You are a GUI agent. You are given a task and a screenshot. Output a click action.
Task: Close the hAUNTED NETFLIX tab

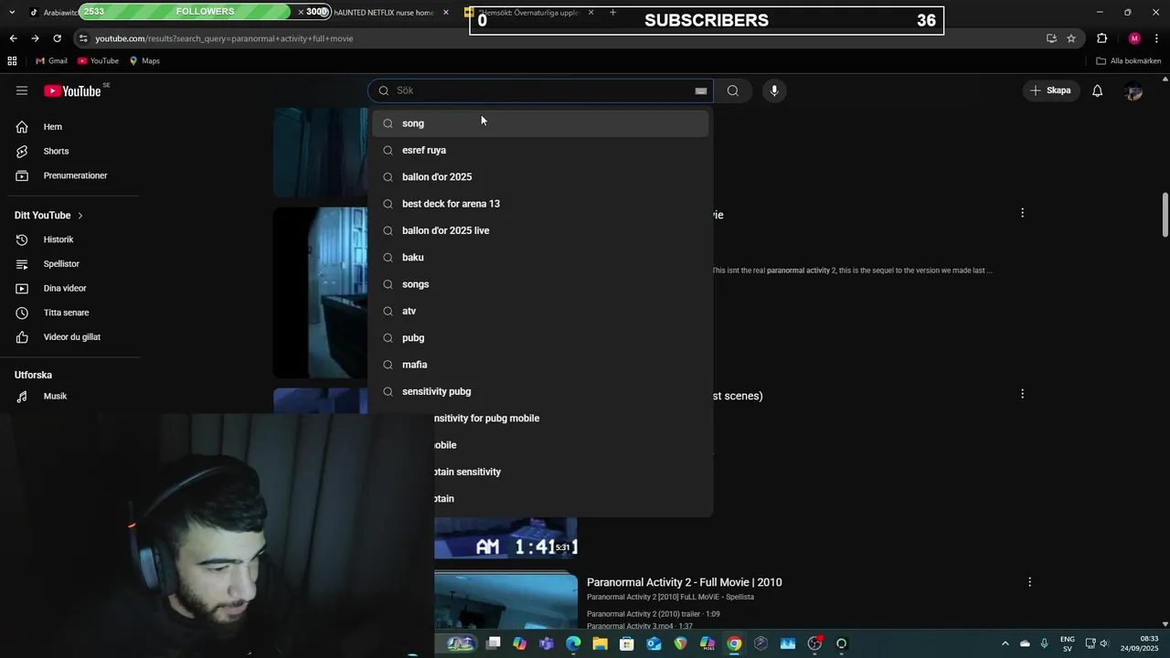tap(446, 13)
